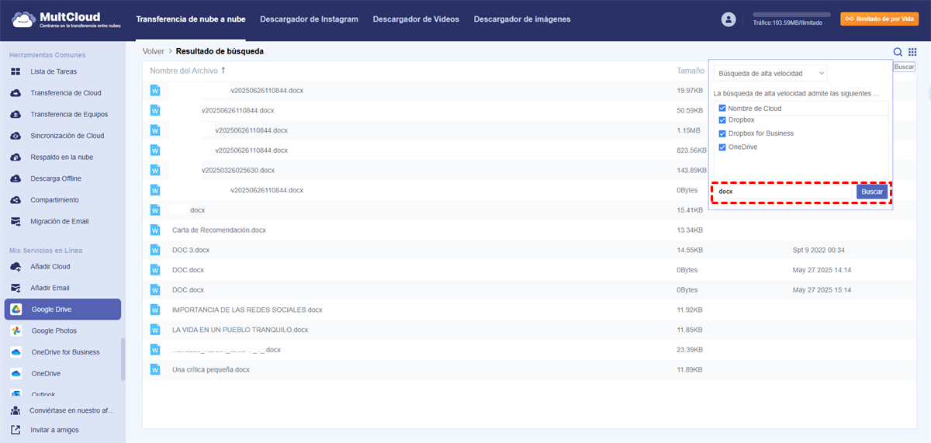The height and width of the screenshot is (443, 931).
Task: Click the traffic usage progress bar
Action: coord(791,15)
